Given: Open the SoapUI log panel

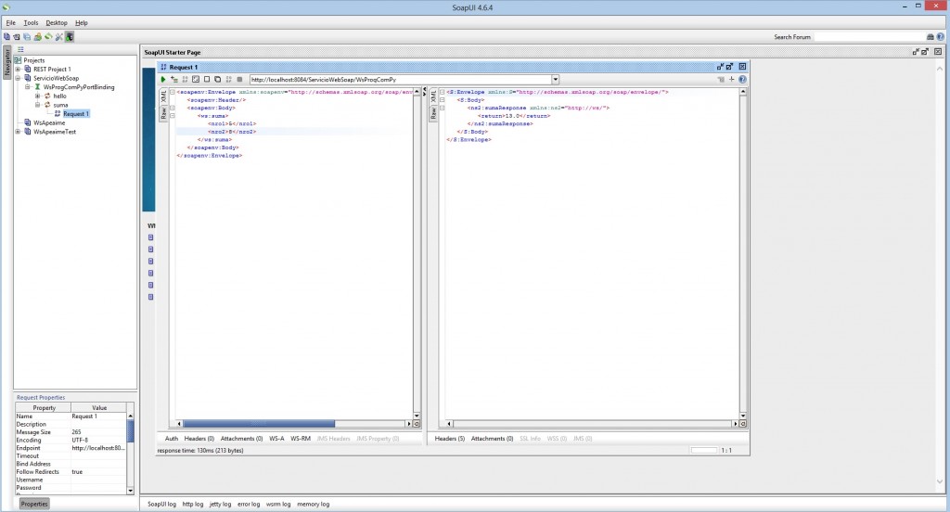Looking at the screenshot, I should coord(162,504).
